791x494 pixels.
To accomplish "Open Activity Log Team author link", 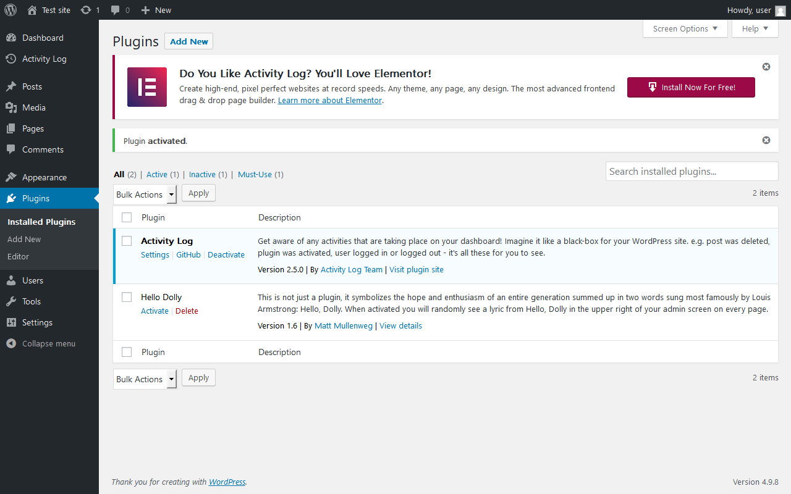I will [352, 269].
